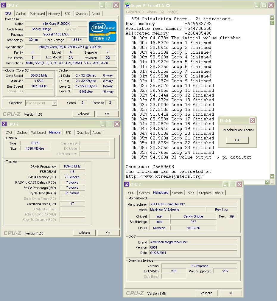Click Core Voltage value 1.664 V
The image size is (277, 301).
(x=76, y=40)
